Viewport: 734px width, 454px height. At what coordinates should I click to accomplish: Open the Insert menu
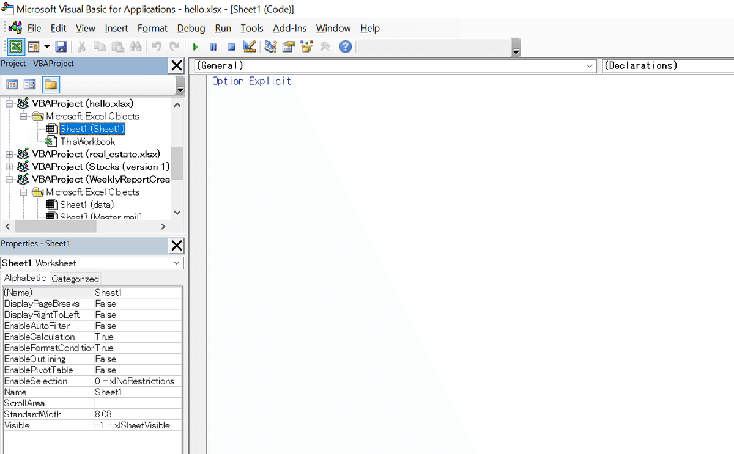[116, 28]
